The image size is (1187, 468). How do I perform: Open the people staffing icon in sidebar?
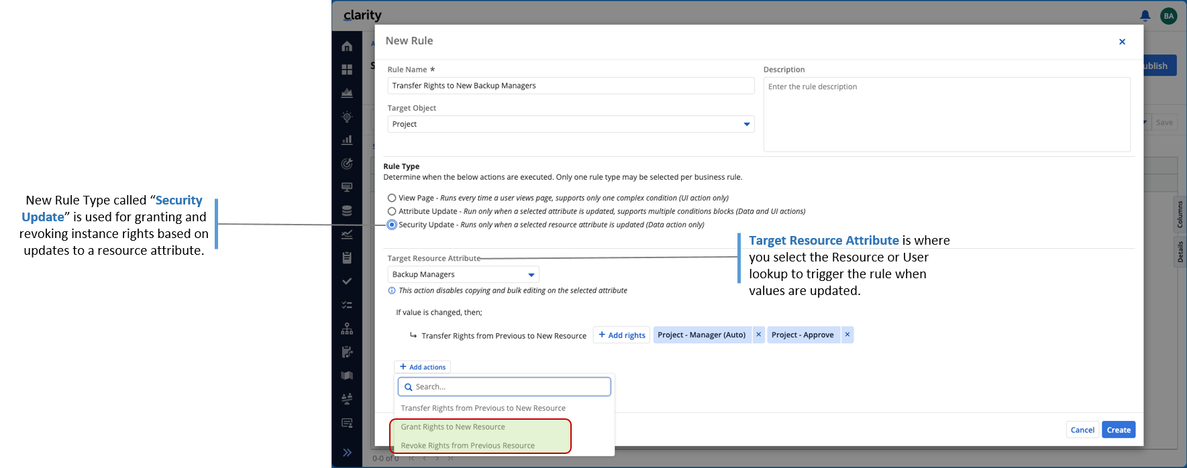[347, 399]
